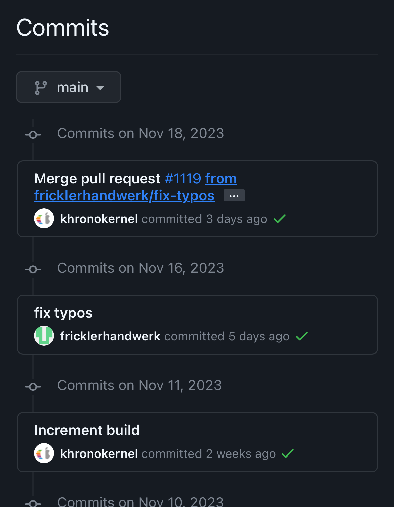Click khronokernel avatar on Increment build
Image resolution: width=394 pixels, height=507 pixels.
[44, 453]
